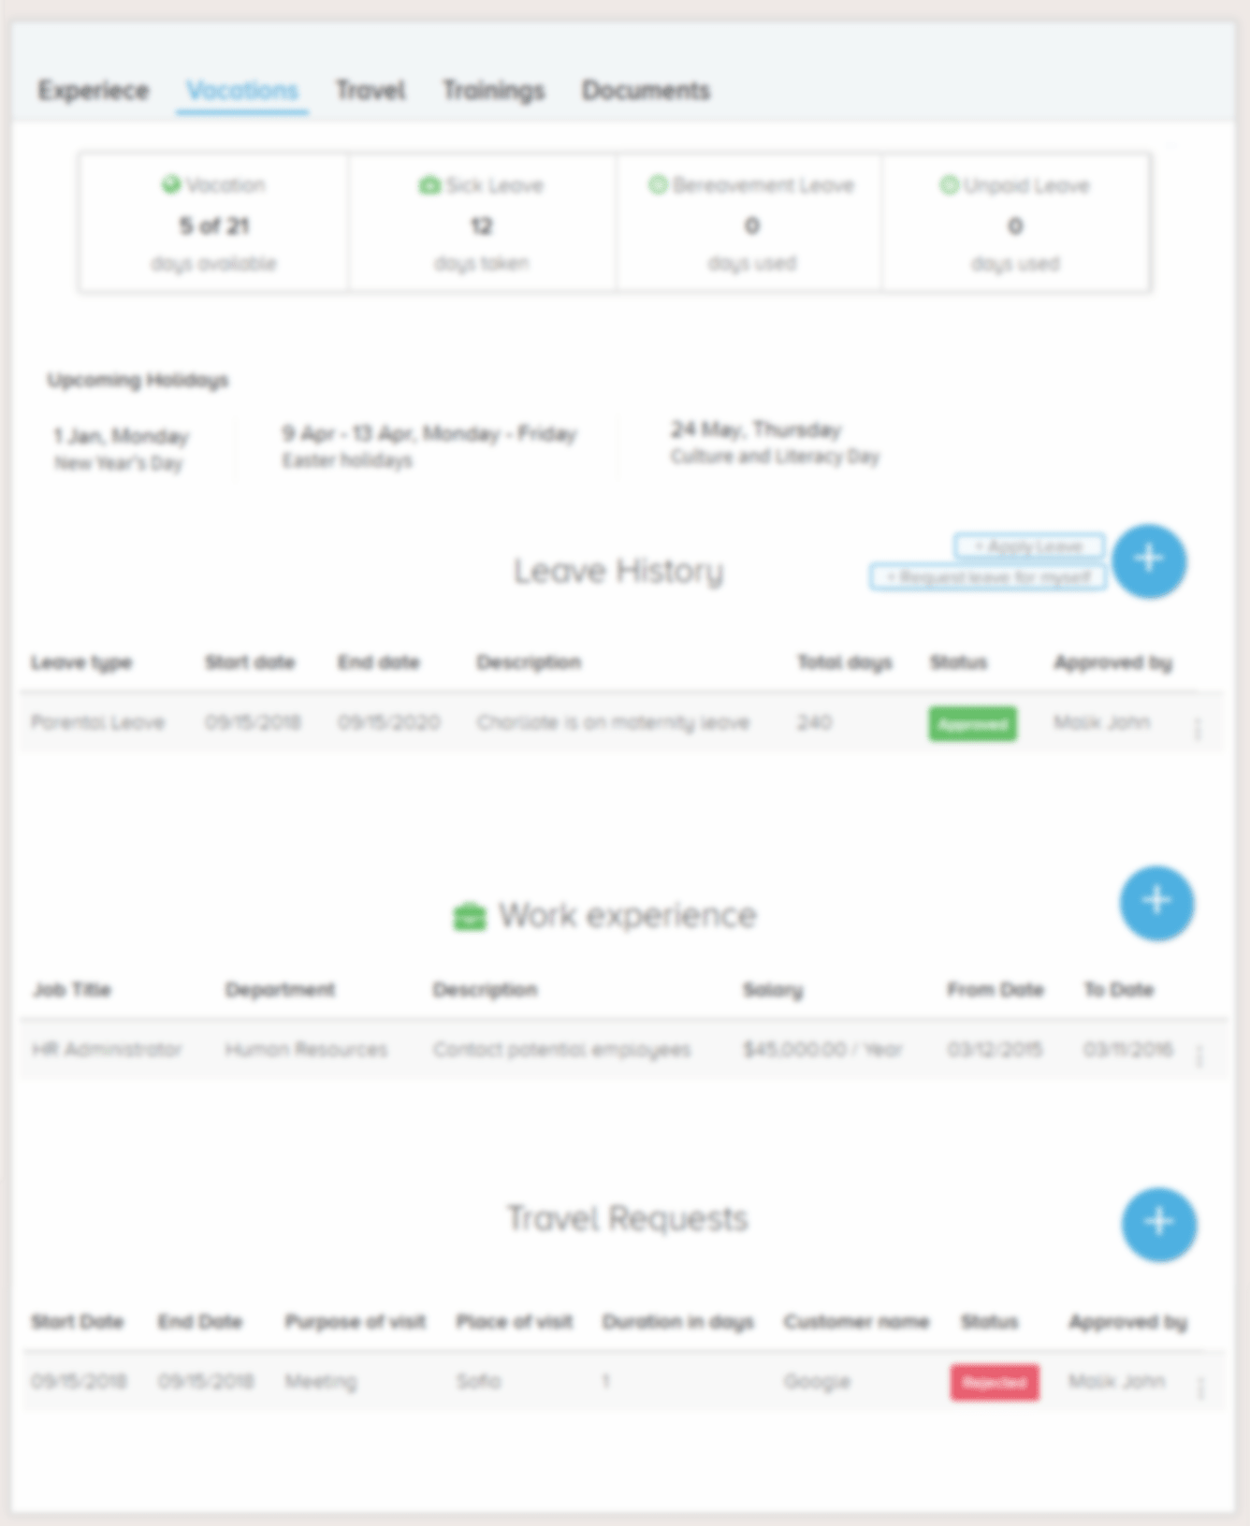This screenshot has width=1250, height=1526.
Task: Click the total days value 240
Action: pos(814,722)
